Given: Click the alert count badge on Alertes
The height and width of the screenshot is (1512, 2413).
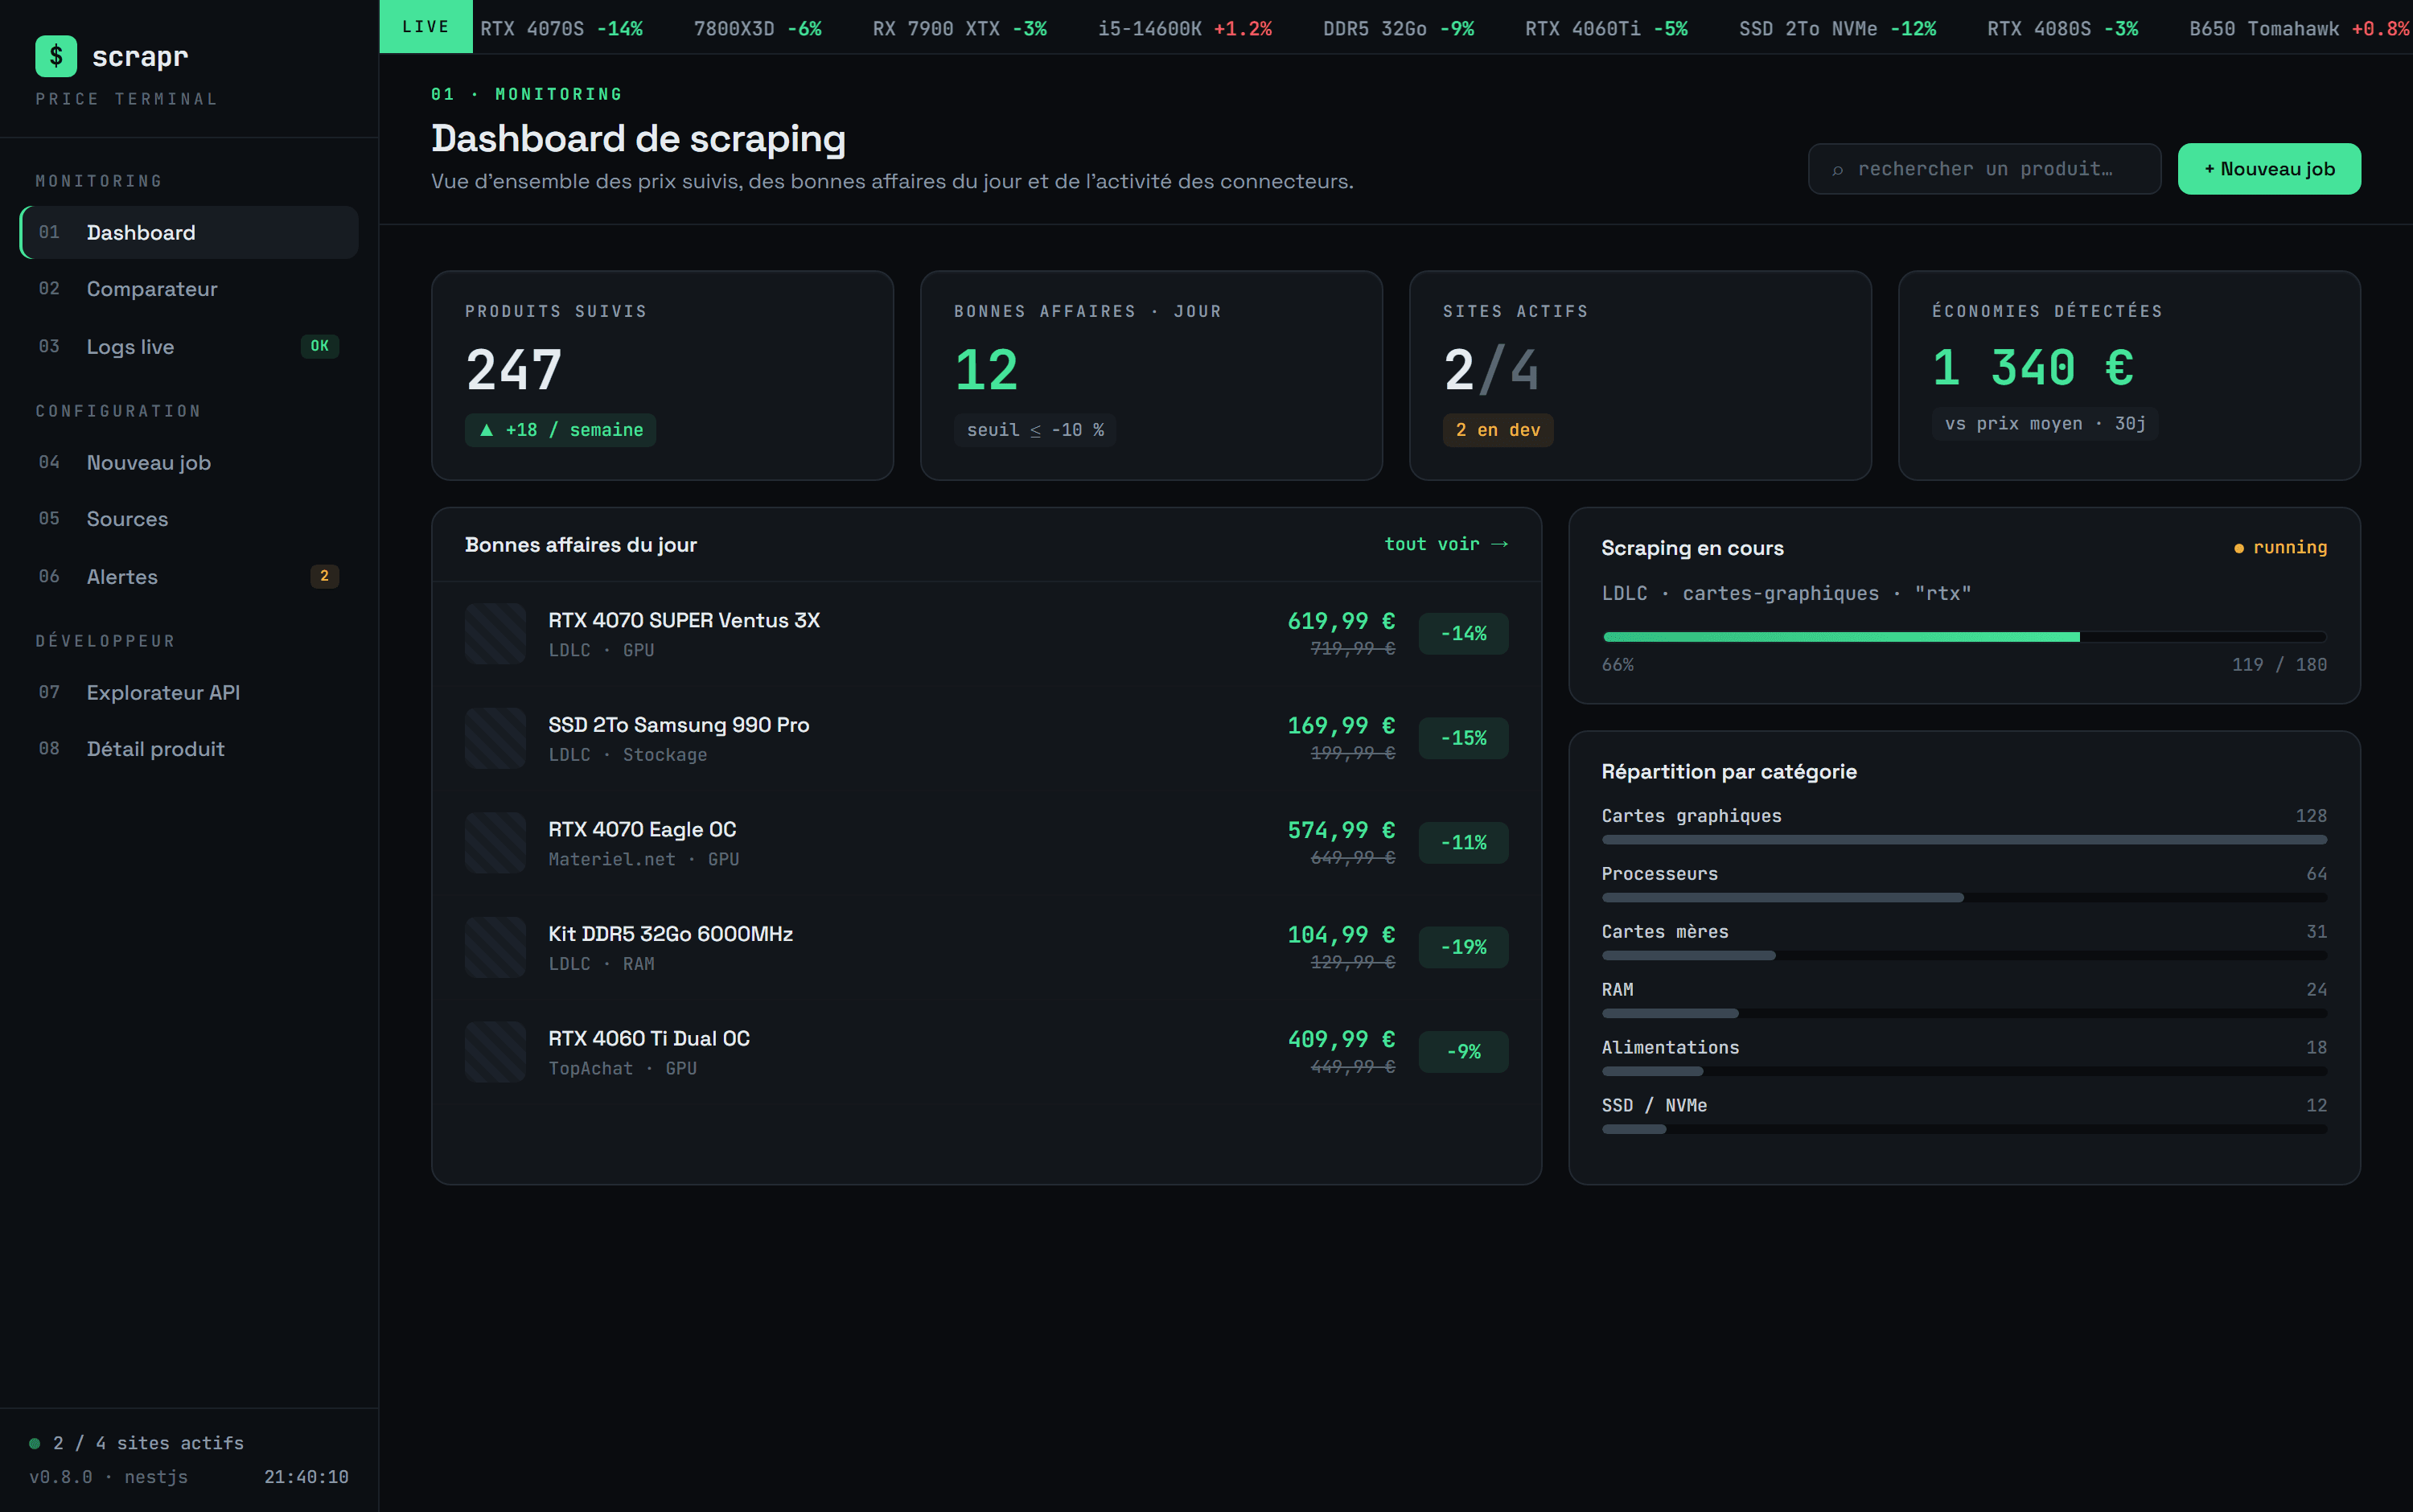Looking at the screenshot, I should (x=324, y=576).
